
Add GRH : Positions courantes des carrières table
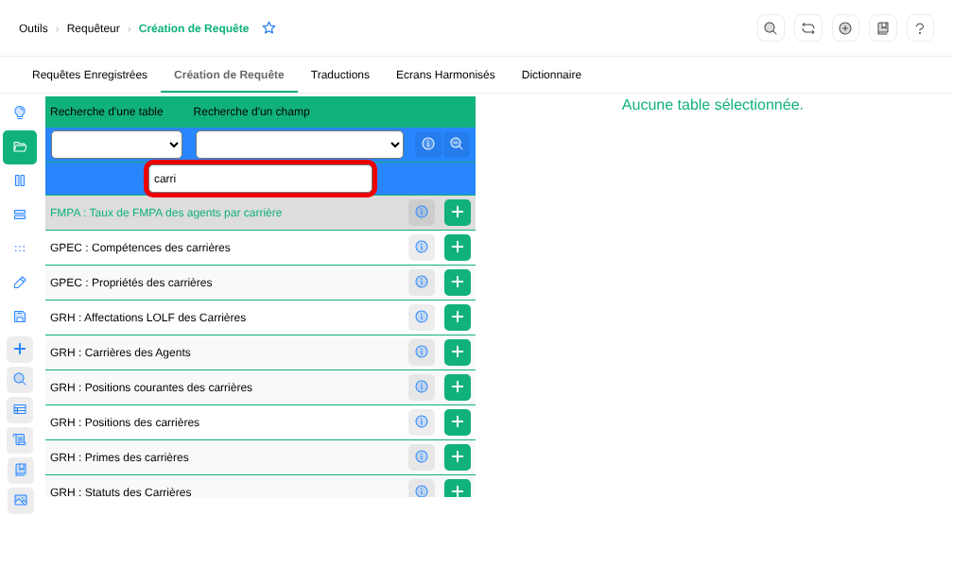tap(458, 387)
